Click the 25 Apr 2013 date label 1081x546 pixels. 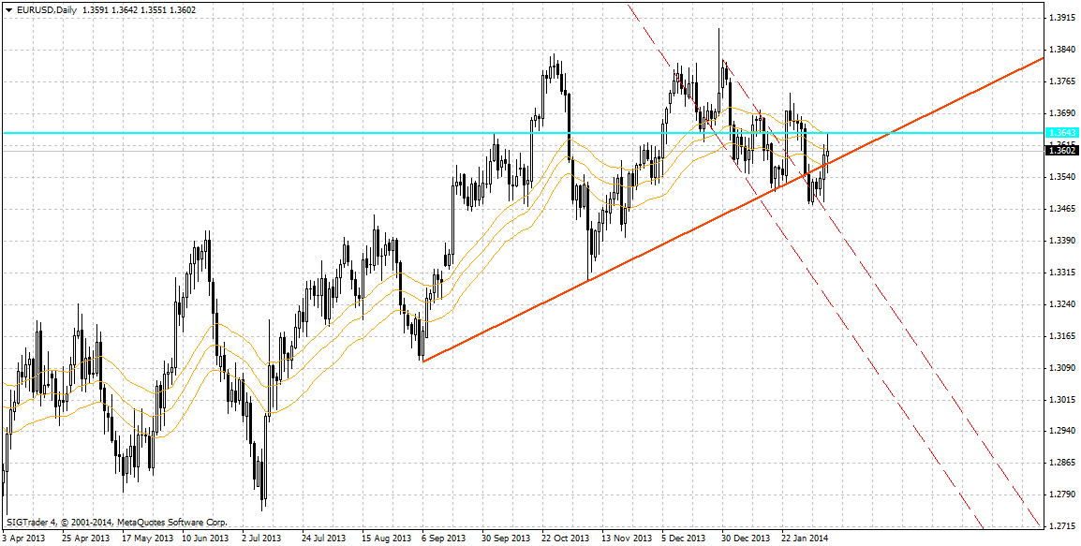(x=86, y=538)
